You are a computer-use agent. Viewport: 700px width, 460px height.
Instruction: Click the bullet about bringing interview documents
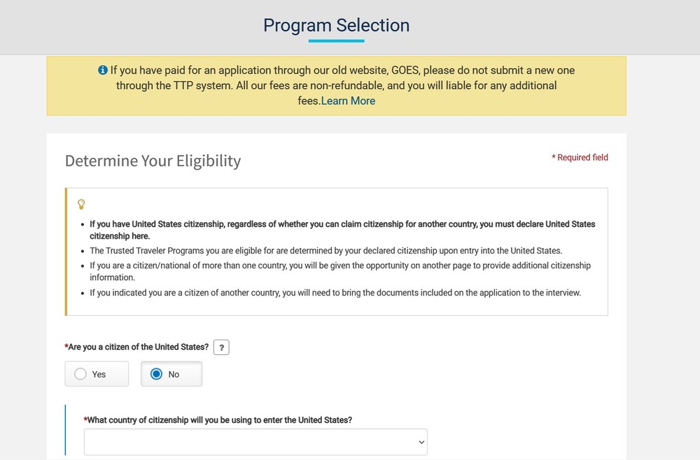(335, 293)
